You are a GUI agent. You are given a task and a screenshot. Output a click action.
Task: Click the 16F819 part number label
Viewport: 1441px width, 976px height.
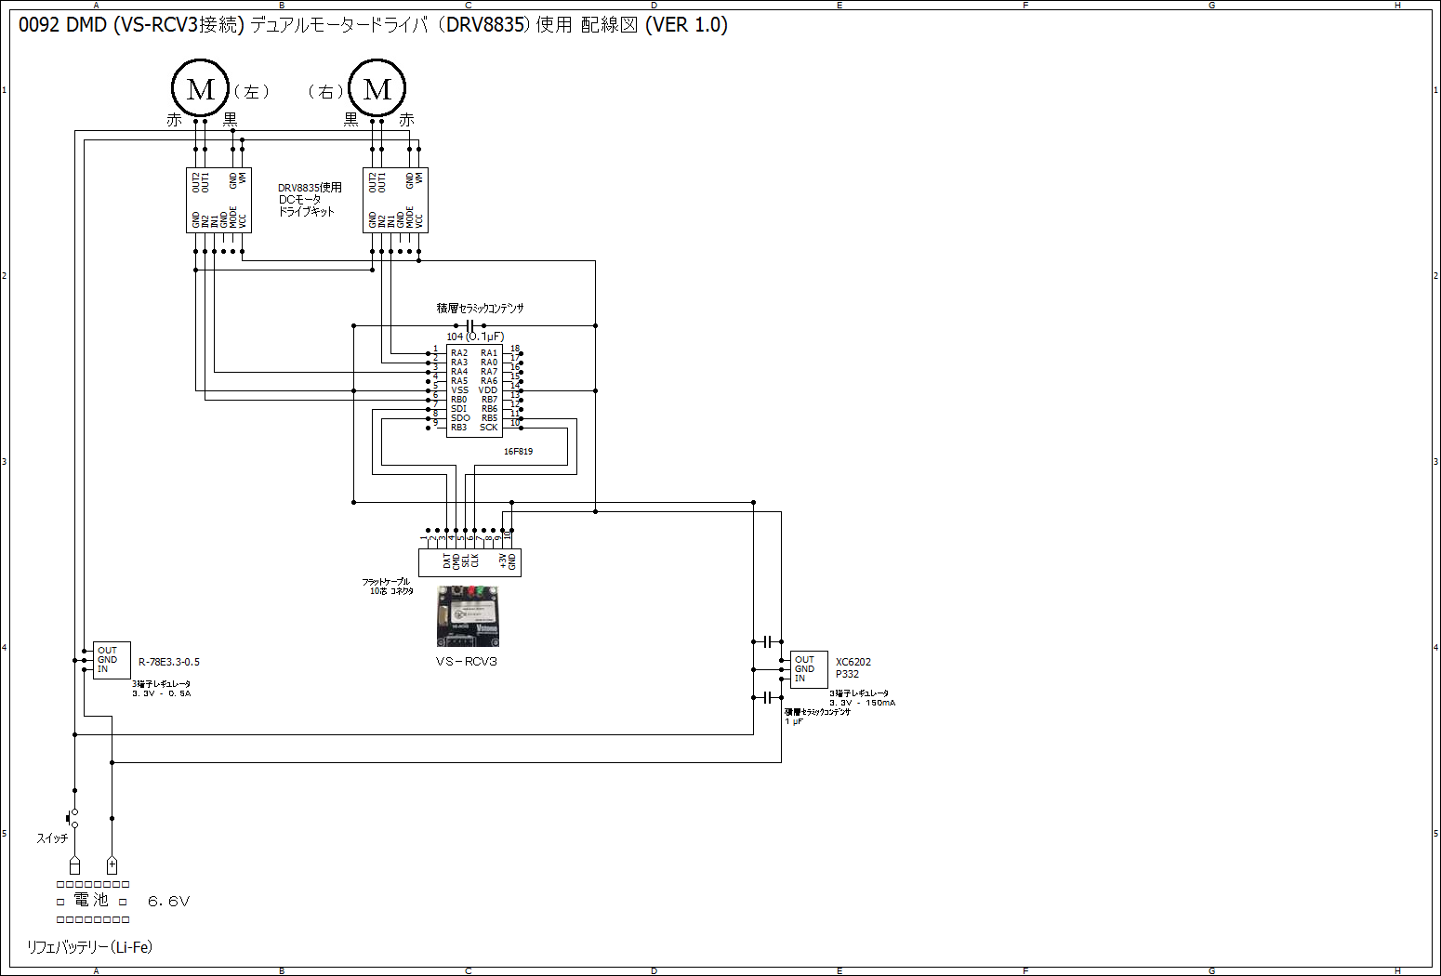[518, 452]
